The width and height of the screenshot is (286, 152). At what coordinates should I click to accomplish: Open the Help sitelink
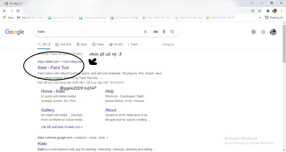pyautogui.click(x=109, y=91)
